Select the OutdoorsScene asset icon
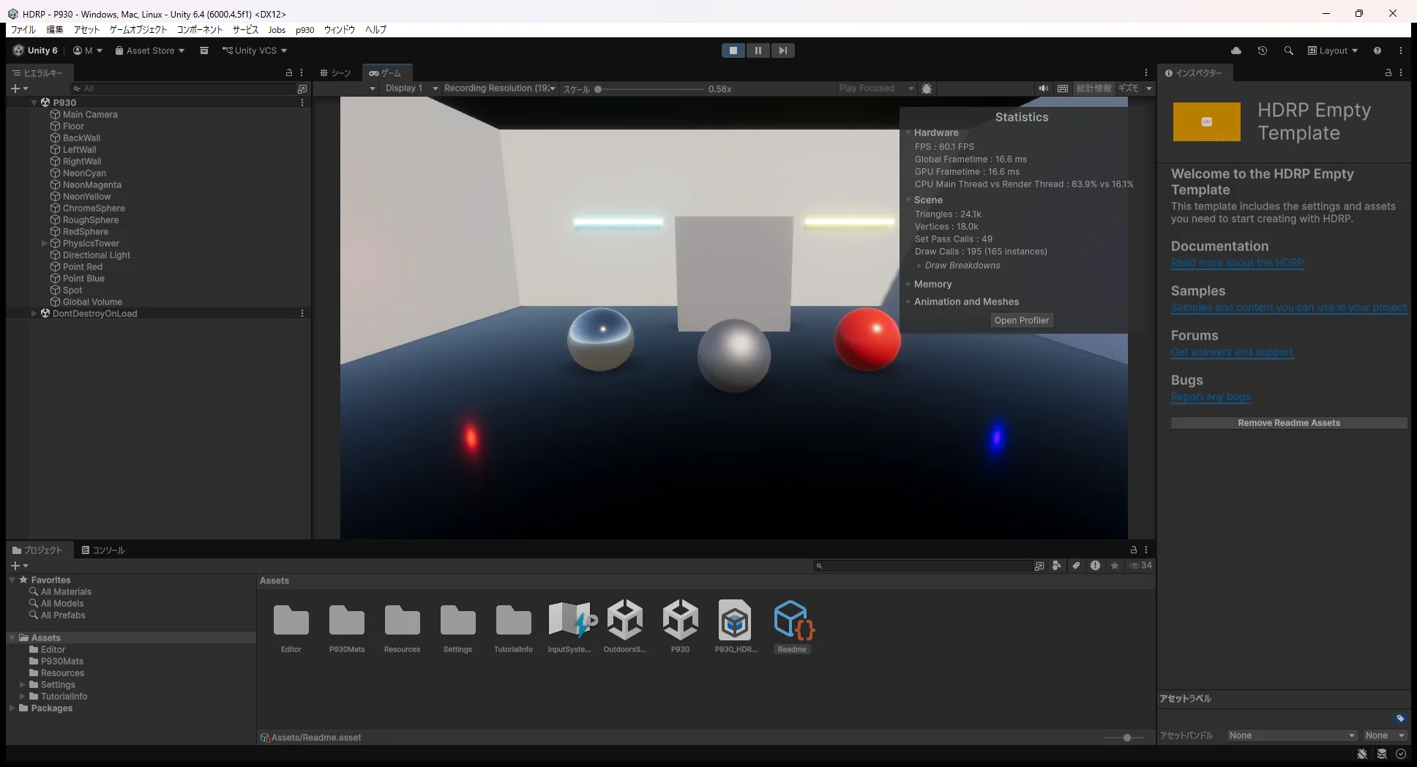Image resolution: width=1417 pixels, height=767 pixels. 625,621
